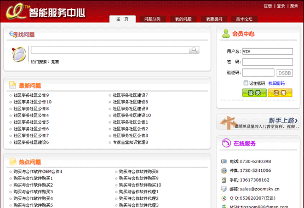
Task: Open 社区事务社区公告4 question
Action: [31, 115]
